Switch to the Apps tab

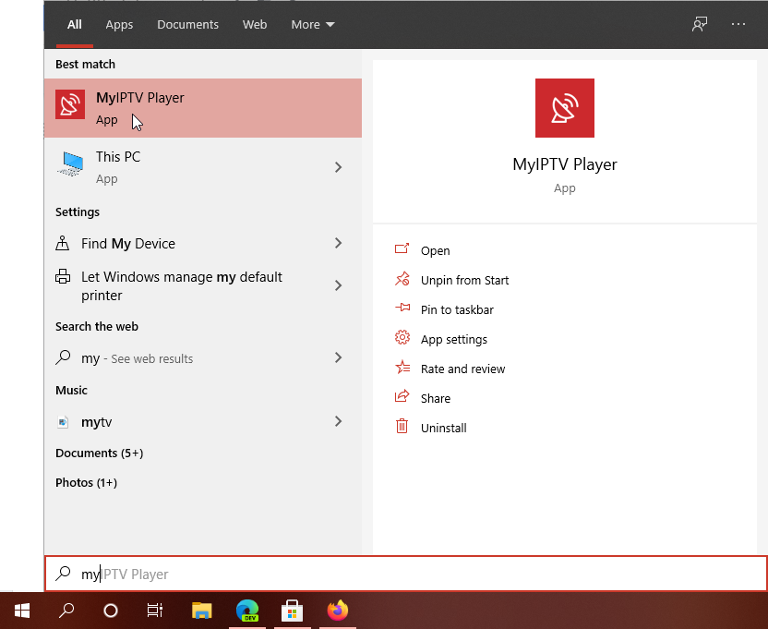(119, 25)
